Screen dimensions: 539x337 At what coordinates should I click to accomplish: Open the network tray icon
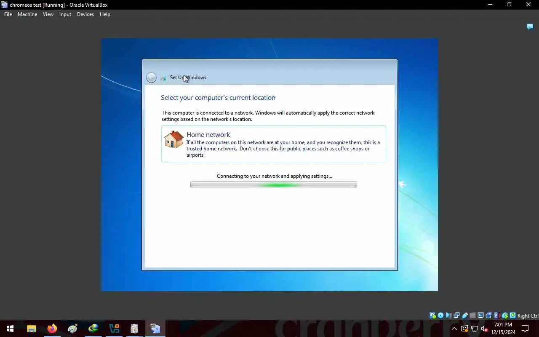point(475,329)
